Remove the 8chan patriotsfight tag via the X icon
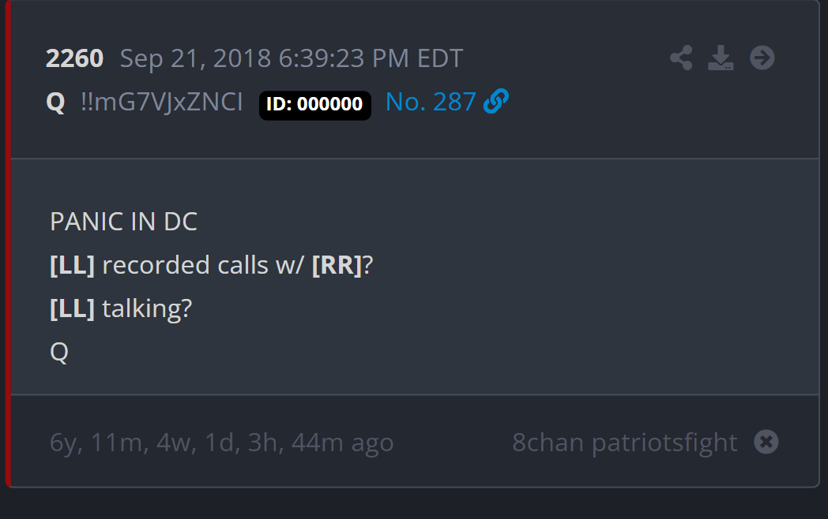828x519 pixels. tap(766, 442)
